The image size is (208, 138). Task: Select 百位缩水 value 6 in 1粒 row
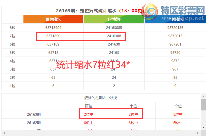pyautogui.click(x=53, y=86)
